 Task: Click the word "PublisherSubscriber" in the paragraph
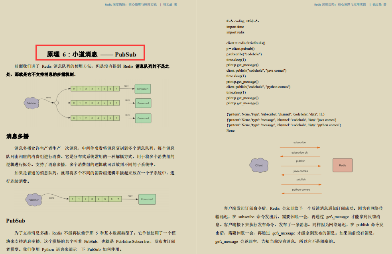(x=133, y=241)
